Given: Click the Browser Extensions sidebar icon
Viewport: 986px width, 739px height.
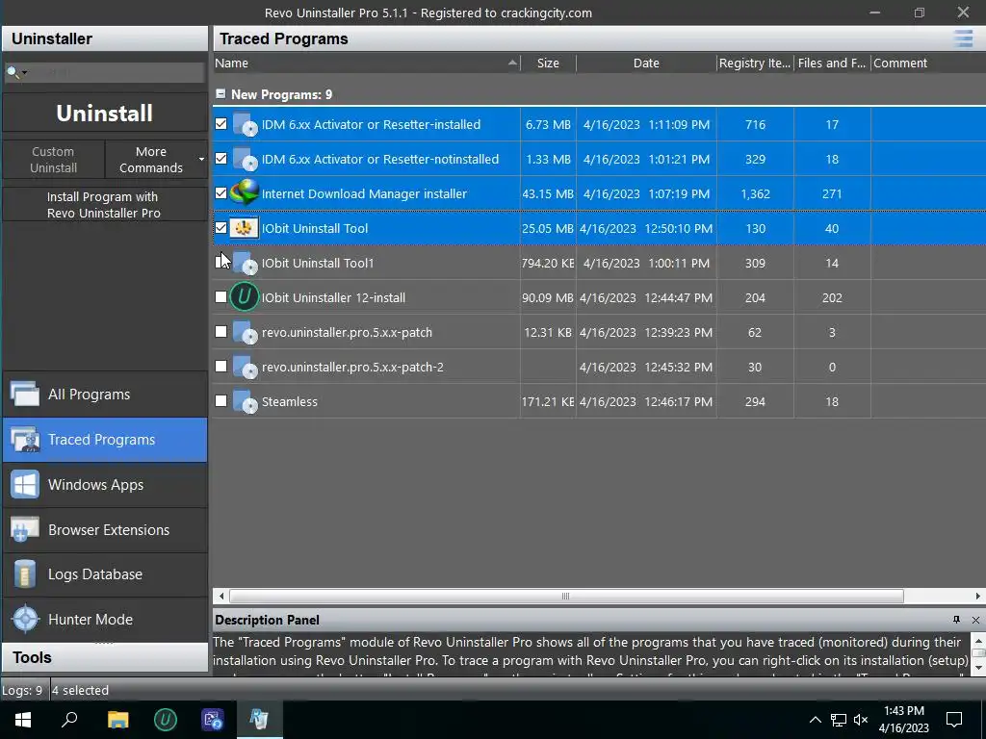Looking at the screenshot, I should [24, 530].
